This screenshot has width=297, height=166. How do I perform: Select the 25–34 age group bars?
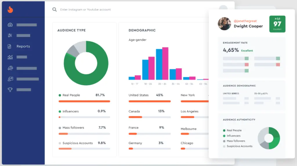point(162,64)
